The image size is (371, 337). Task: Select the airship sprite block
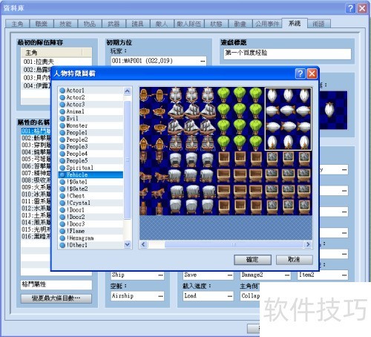(288, 119)
